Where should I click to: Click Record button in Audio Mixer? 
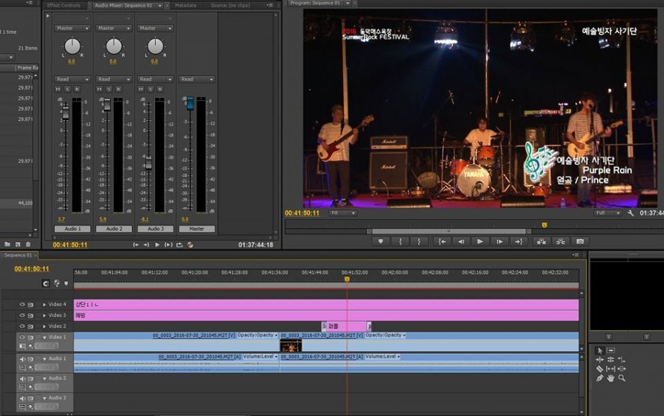click(x=190, y=245)
